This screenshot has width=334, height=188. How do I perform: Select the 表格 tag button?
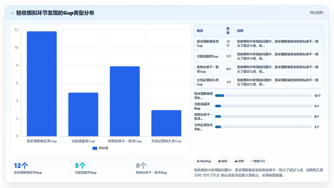(x=223, y=161)
